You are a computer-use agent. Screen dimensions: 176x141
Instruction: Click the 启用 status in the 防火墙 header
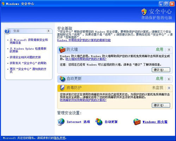[159, 49]
